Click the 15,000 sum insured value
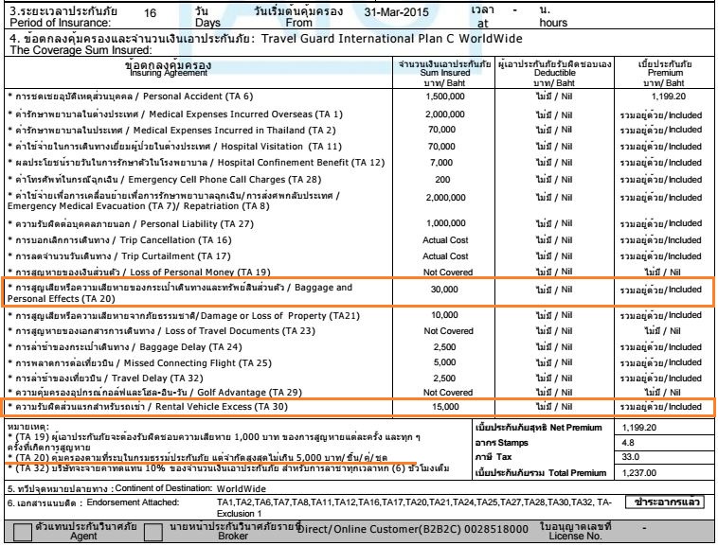Screen dimensions: 718x546 445,407
